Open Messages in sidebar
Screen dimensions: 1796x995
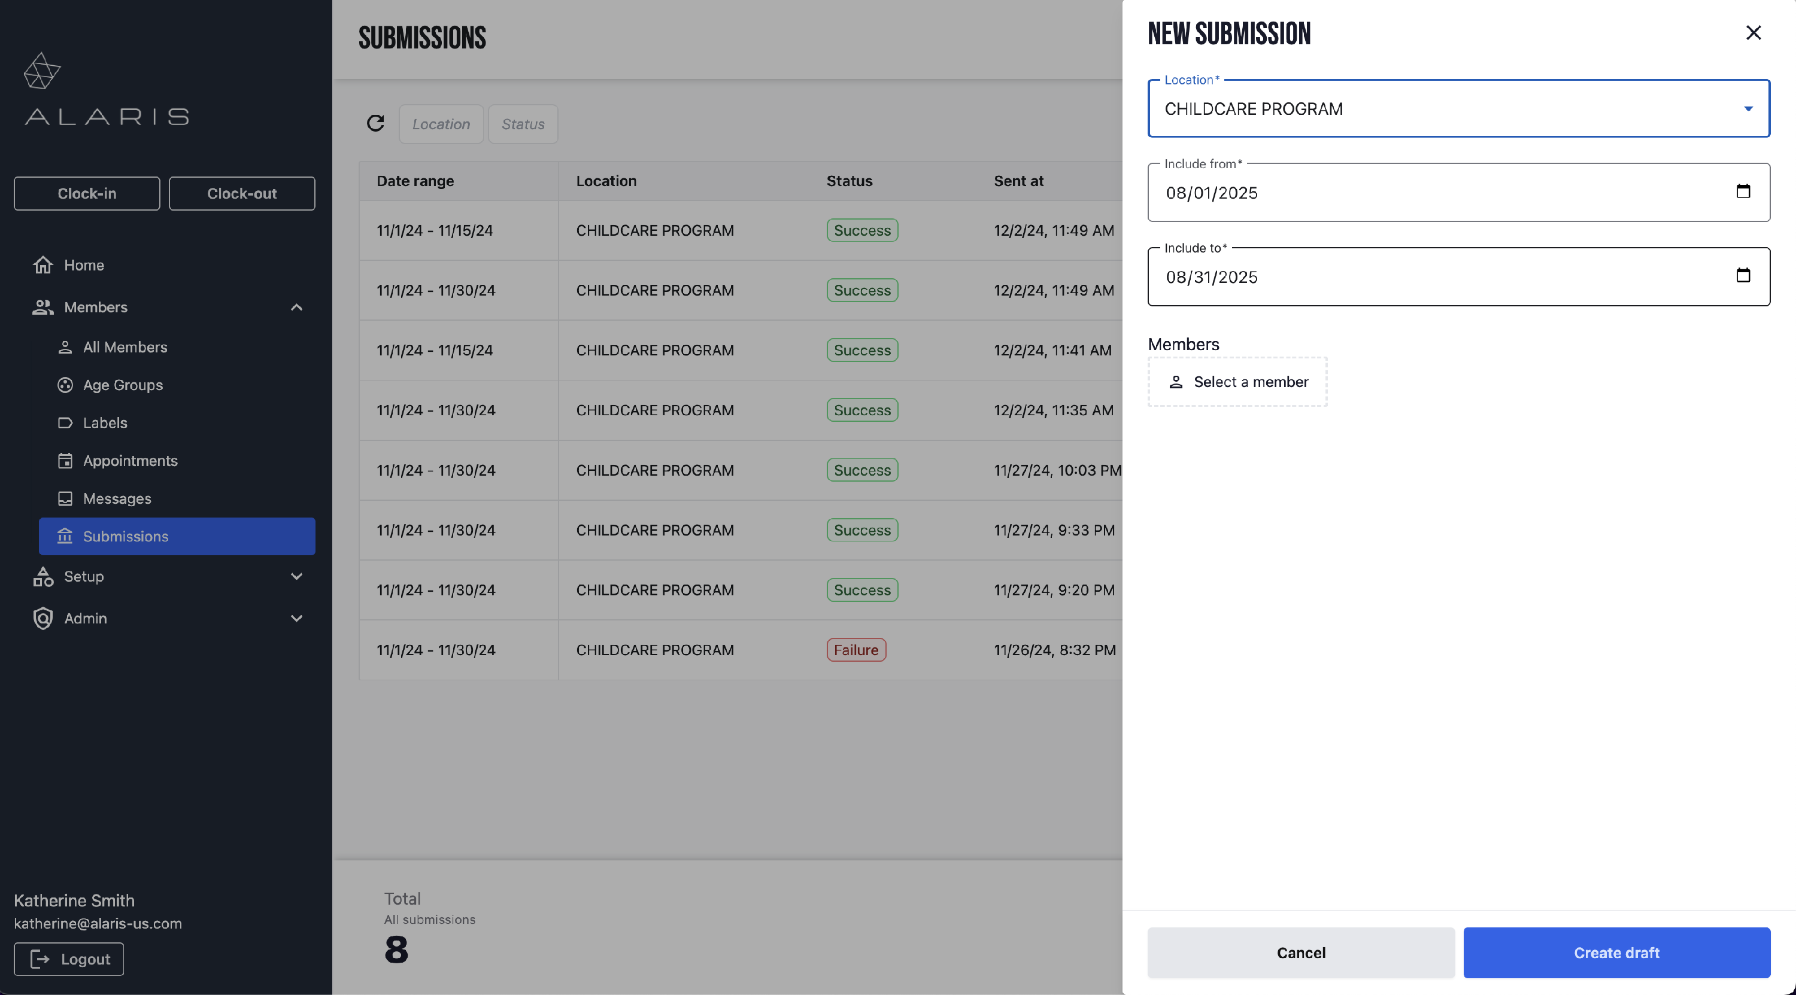116,498
